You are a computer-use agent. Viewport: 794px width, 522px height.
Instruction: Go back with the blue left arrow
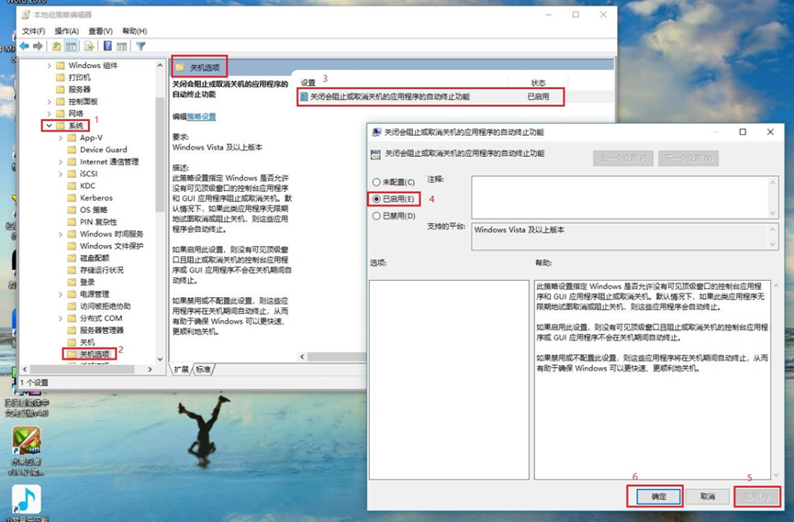point(24,46)
